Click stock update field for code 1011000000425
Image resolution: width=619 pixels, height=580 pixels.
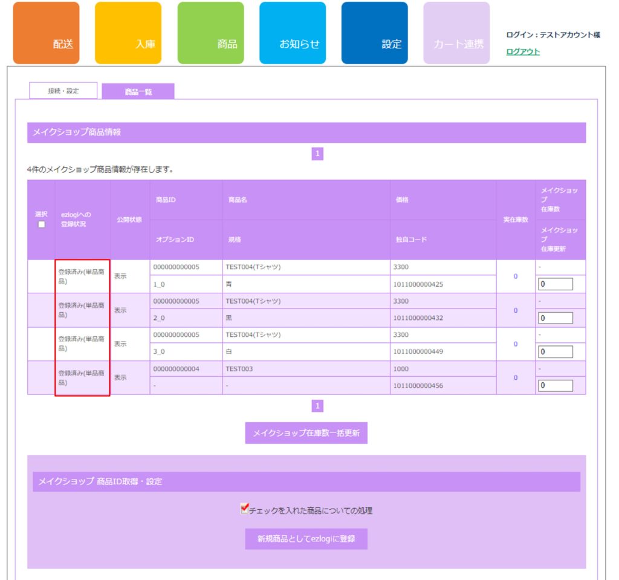pyautogui.click(x=556, y=284)
